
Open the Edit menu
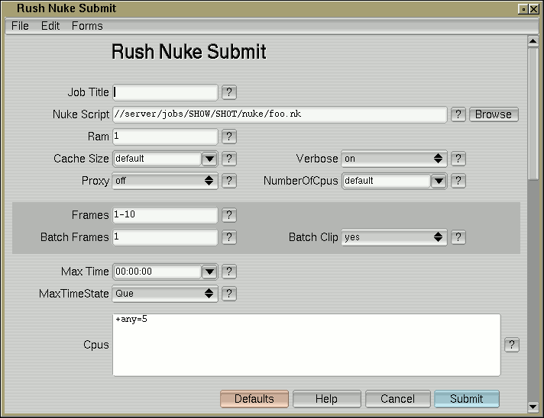tap(50, 26)
